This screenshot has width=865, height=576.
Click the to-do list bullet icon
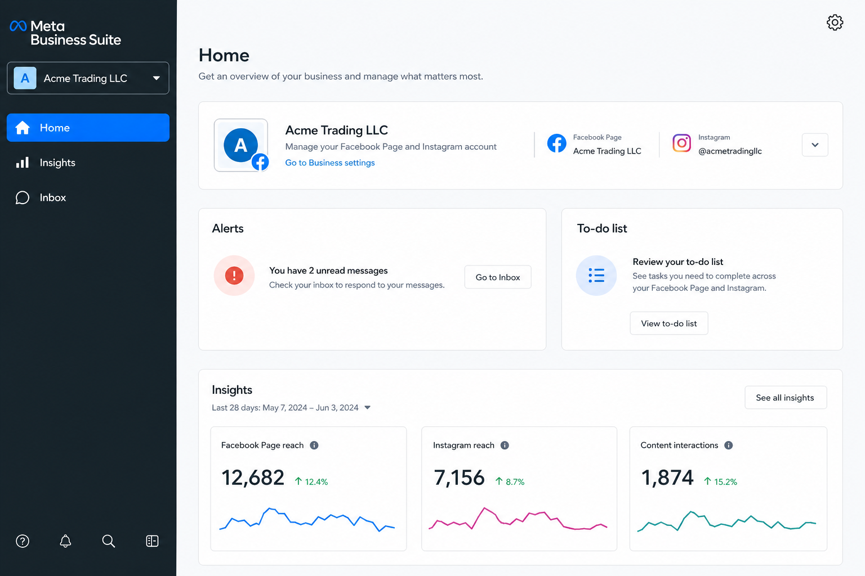pyautogui.click(x=596, y=276)
